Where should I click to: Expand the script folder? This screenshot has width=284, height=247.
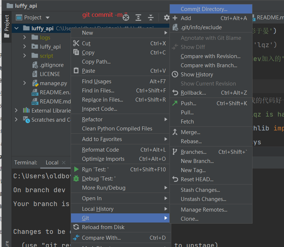click(x=25, y=56)
